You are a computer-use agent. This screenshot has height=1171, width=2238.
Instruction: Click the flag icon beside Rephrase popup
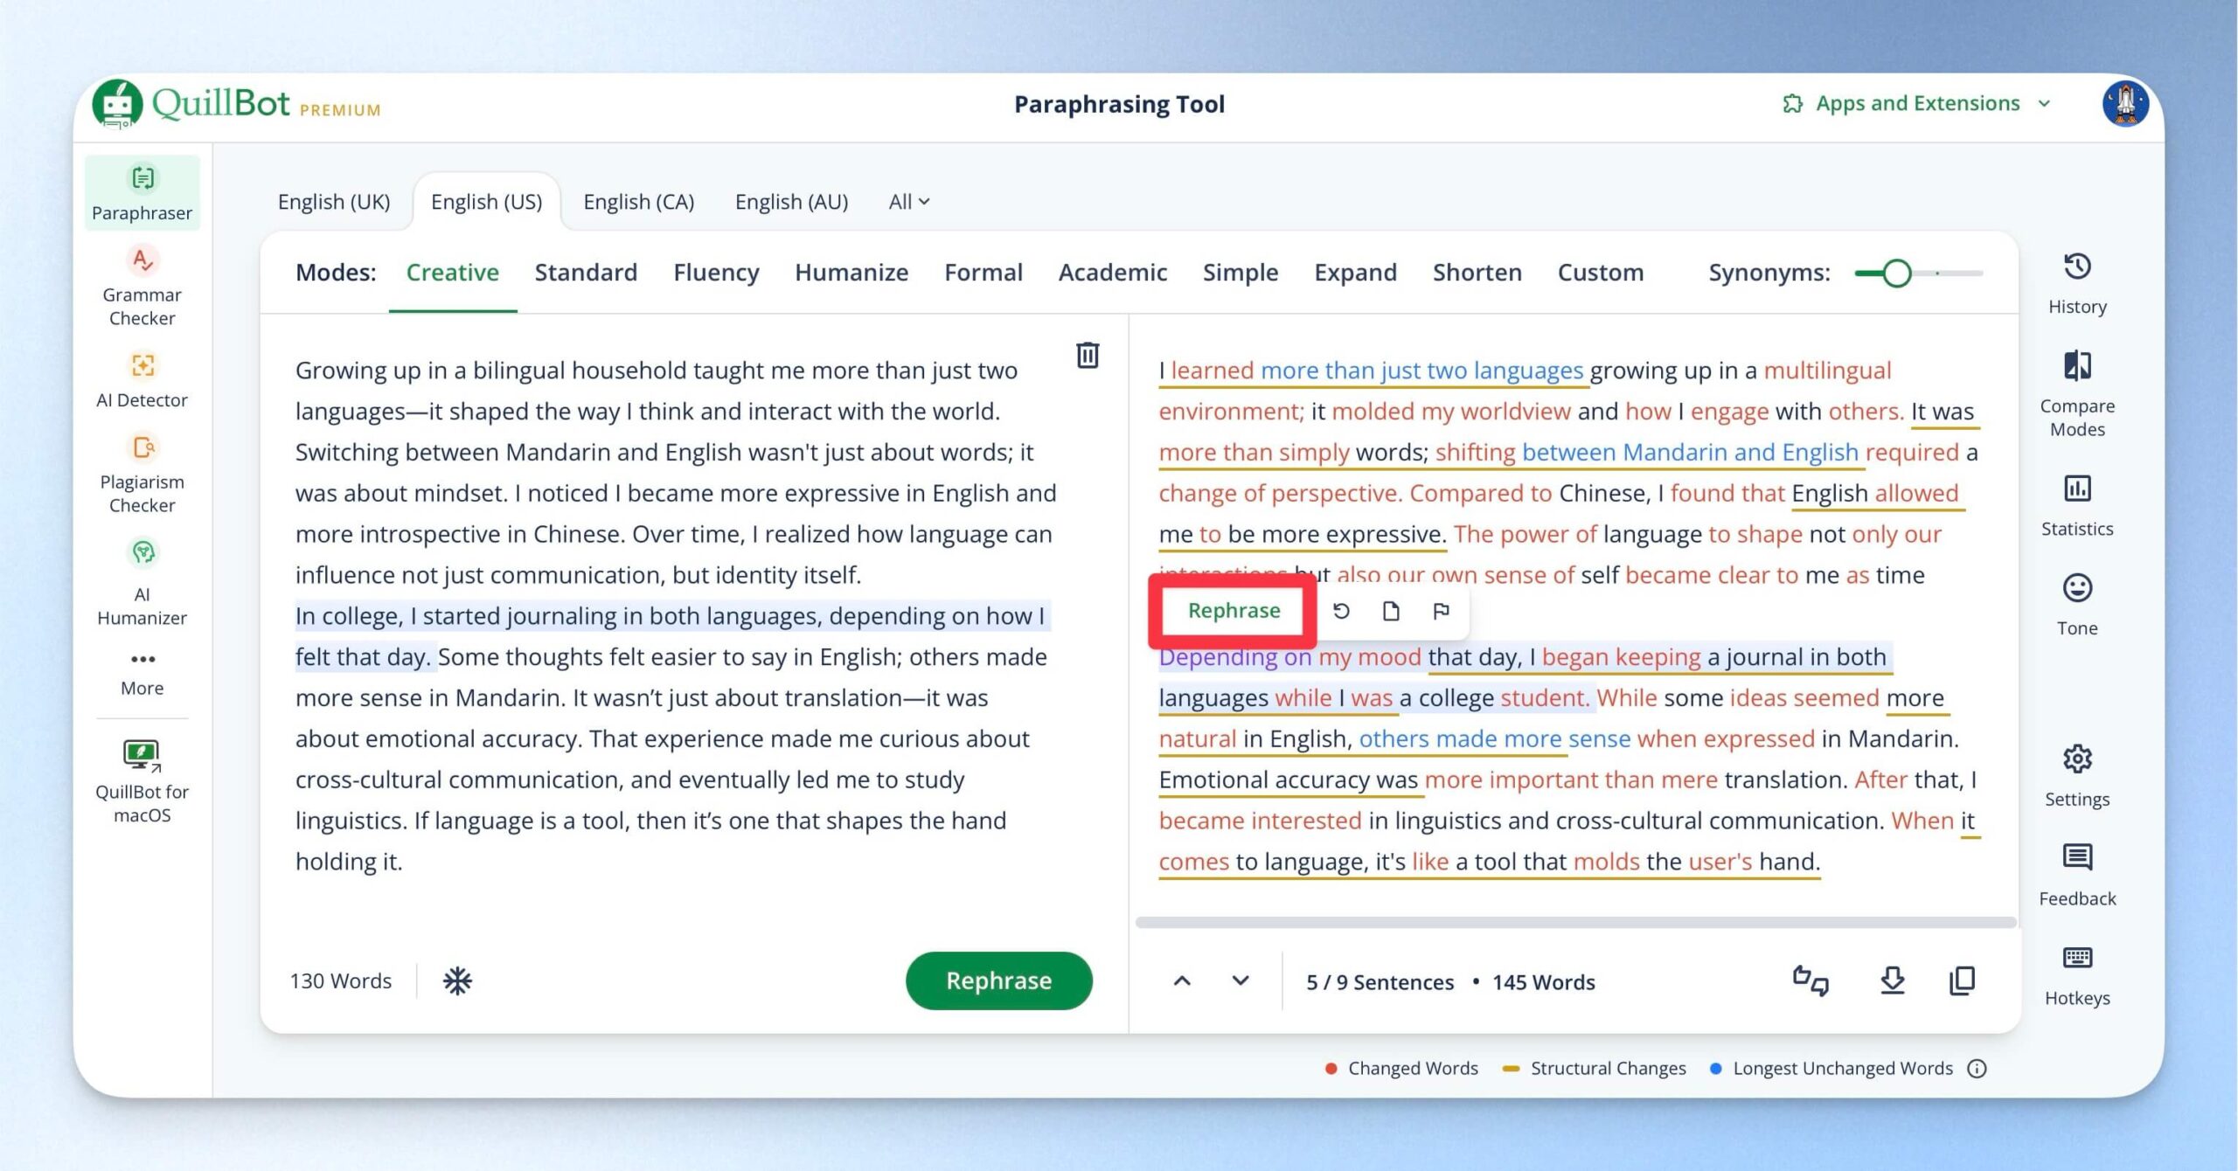(x=1441, y=611)
